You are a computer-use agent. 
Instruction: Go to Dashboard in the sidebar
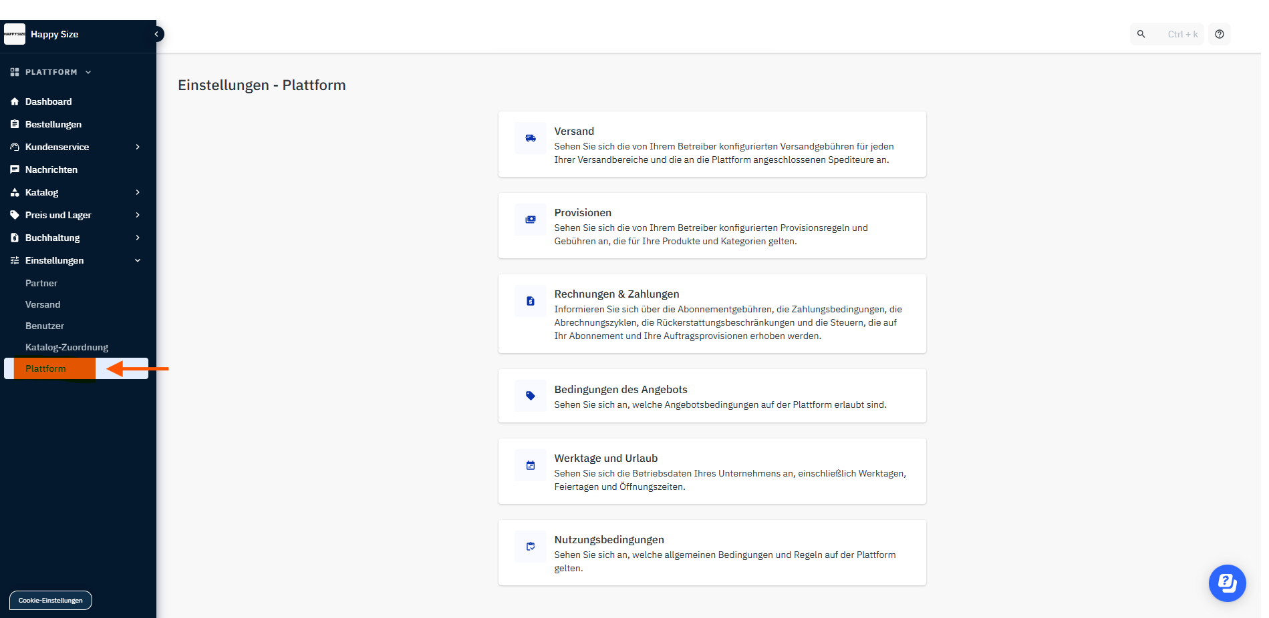click(x=48, y=101)
